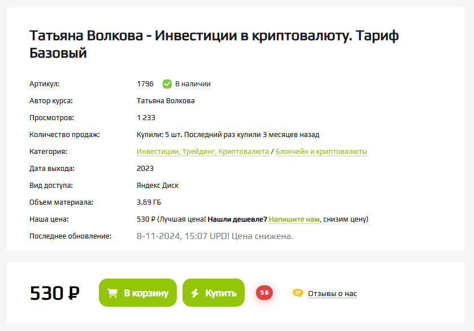Click the 'Напишите нам' link
Image resolution: width=474 pixels, height=331 pixels.
click(x=294, y=219)
